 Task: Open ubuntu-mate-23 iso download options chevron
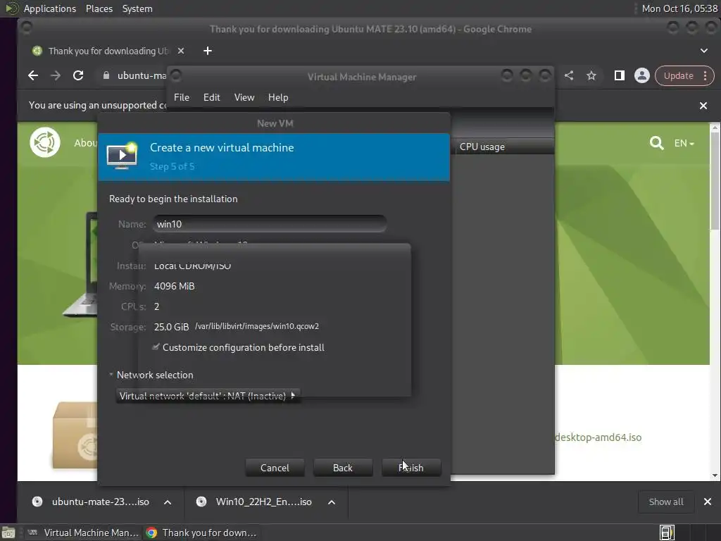[x=168, y=502]
